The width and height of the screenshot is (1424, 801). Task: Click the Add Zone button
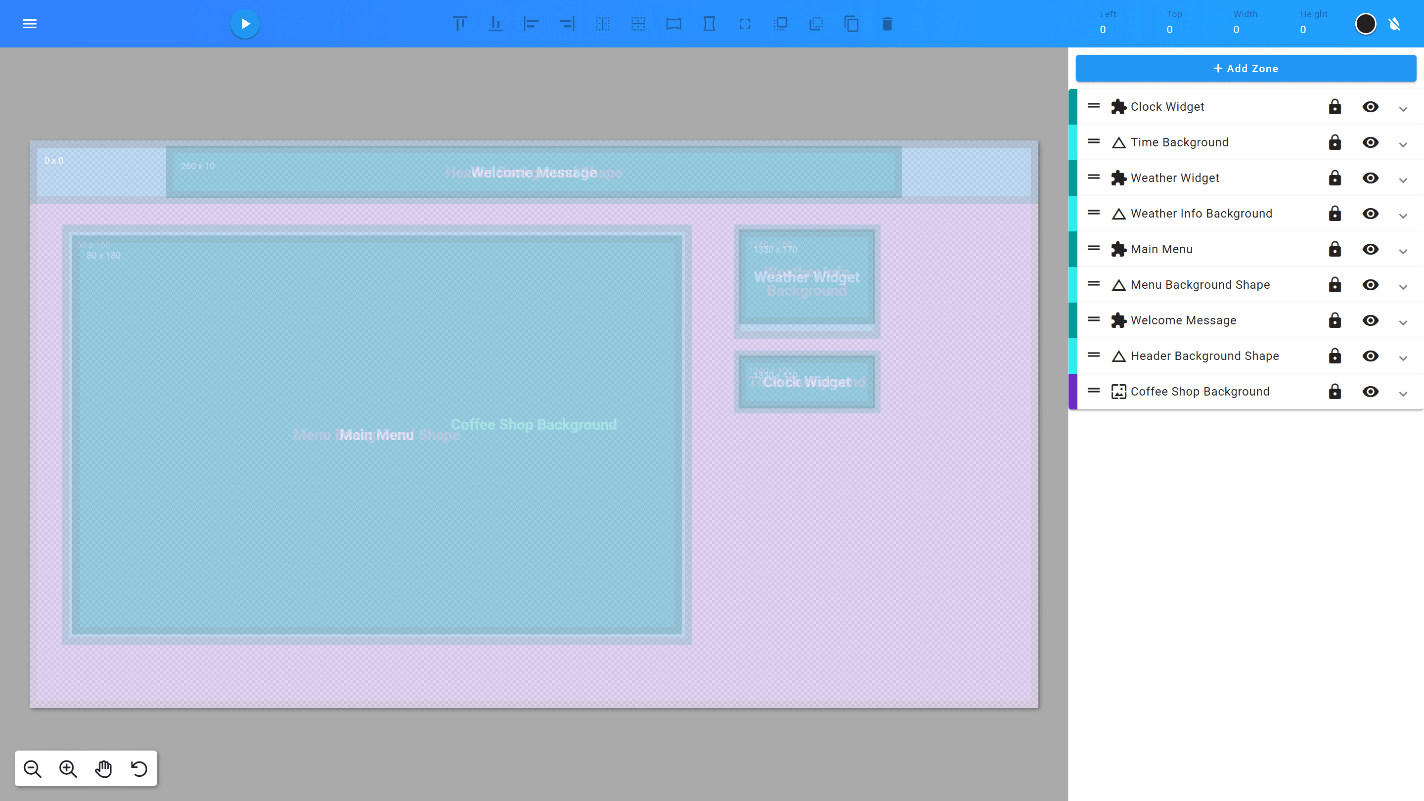(x=1246, y=68)
